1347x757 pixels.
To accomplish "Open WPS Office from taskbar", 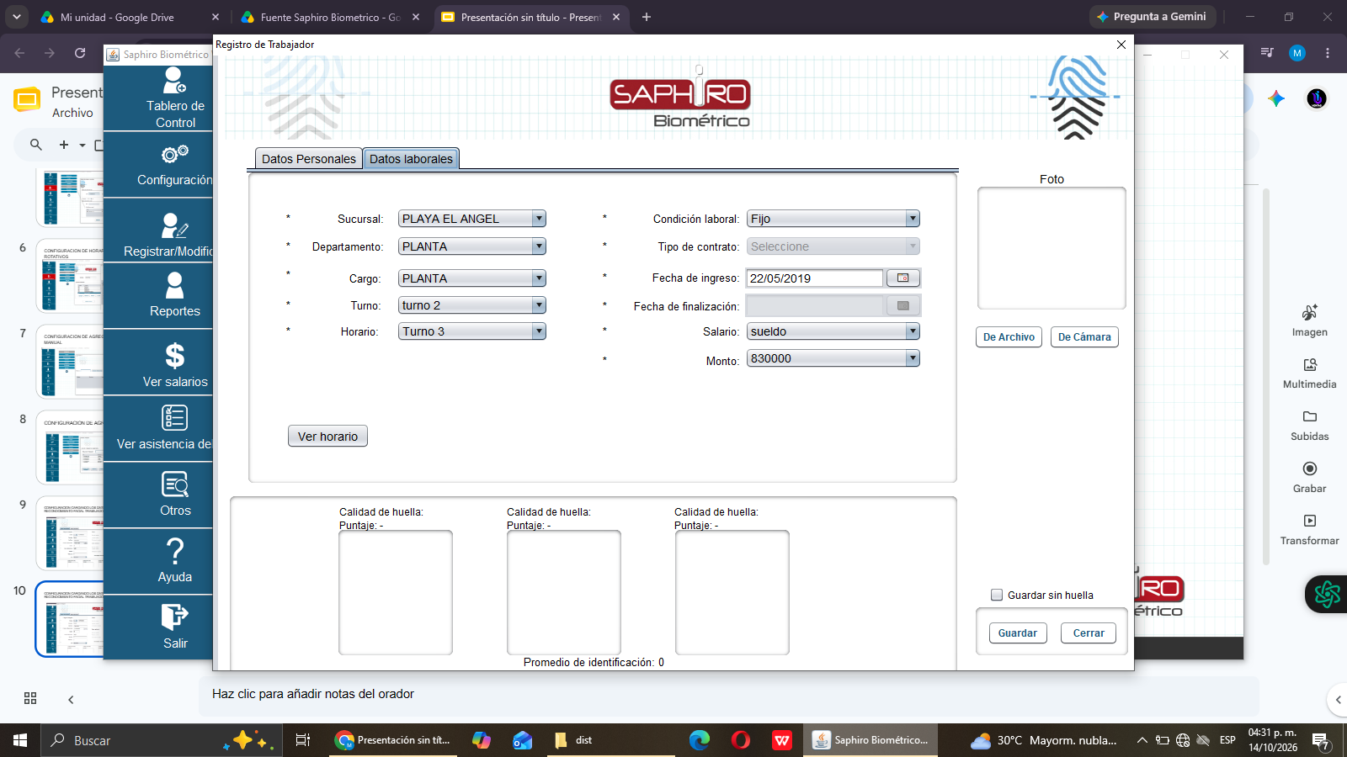I will pos(782,740).
